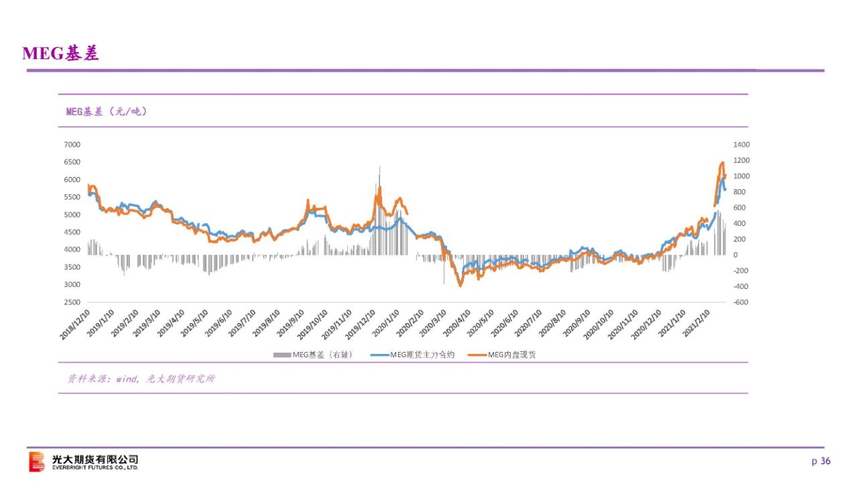858x482 pixels.
Task: Click the orange MEG内盘现货 legend line
Action: point(477,355)
